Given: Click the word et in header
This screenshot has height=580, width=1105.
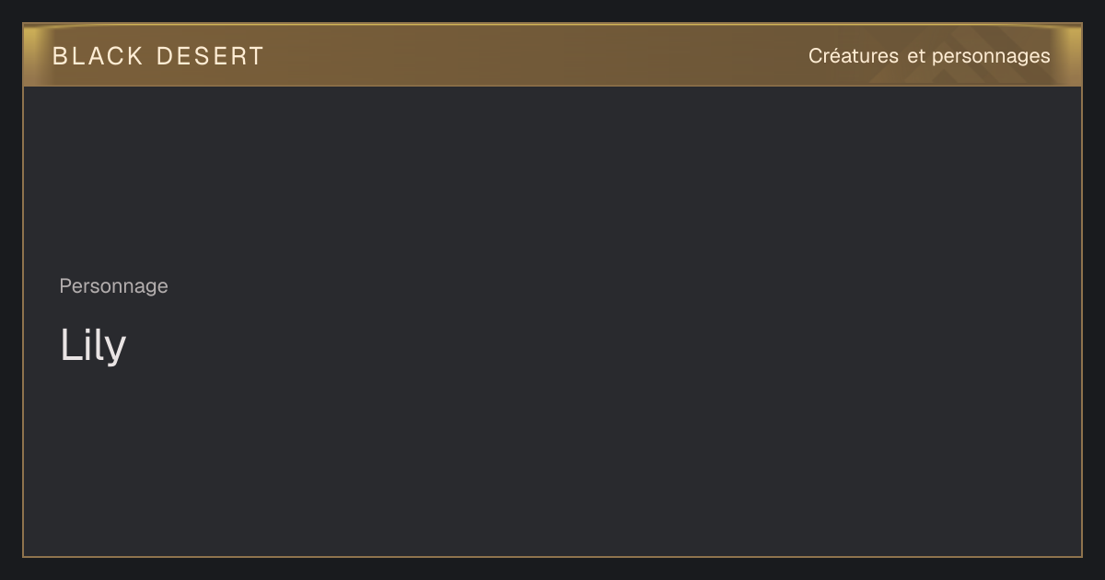Looking at the screenshot, I should 915,56.
